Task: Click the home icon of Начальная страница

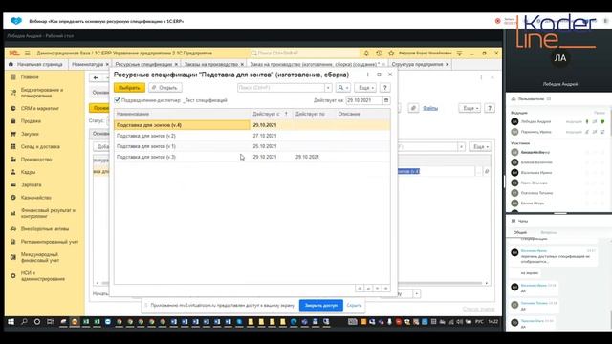Action: point(11,64)
